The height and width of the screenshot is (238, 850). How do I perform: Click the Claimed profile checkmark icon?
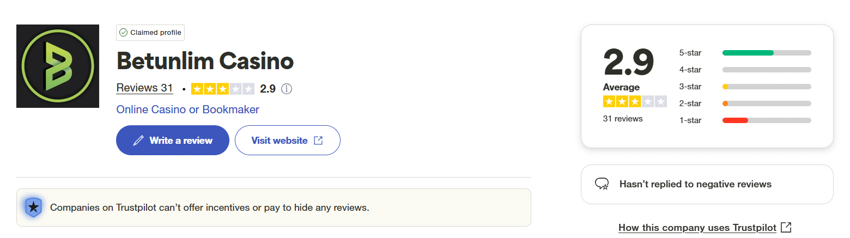click(124, 33)
